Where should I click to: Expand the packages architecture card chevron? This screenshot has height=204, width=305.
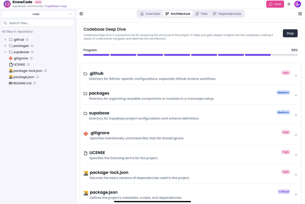296,95
